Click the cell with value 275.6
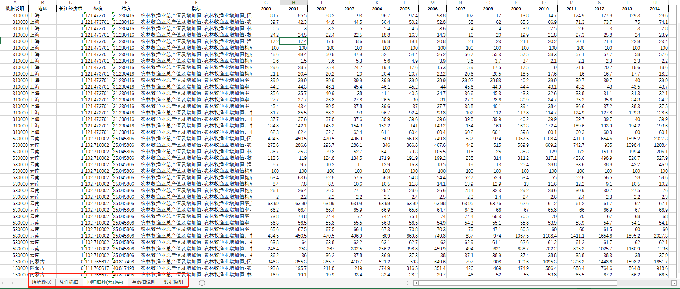The image size is (680, 289). tap(266, 145)
